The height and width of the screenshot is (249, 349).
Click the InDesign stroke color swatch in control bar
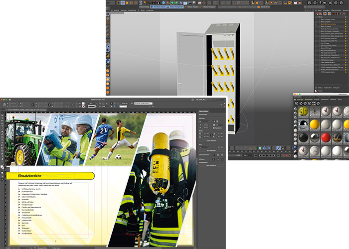pos(83,107)
